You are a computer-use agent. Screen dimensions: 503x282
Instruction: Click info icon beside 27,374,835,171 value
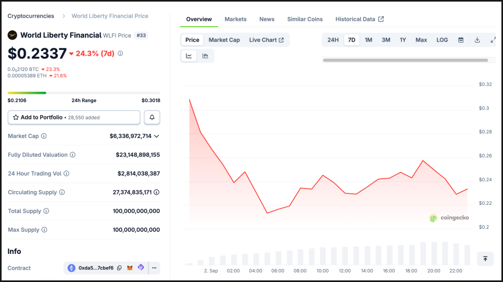coord(157,192)
